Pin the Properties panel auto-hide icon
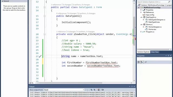The width and height of the screenshot is (173, 97). coord(168,56)
